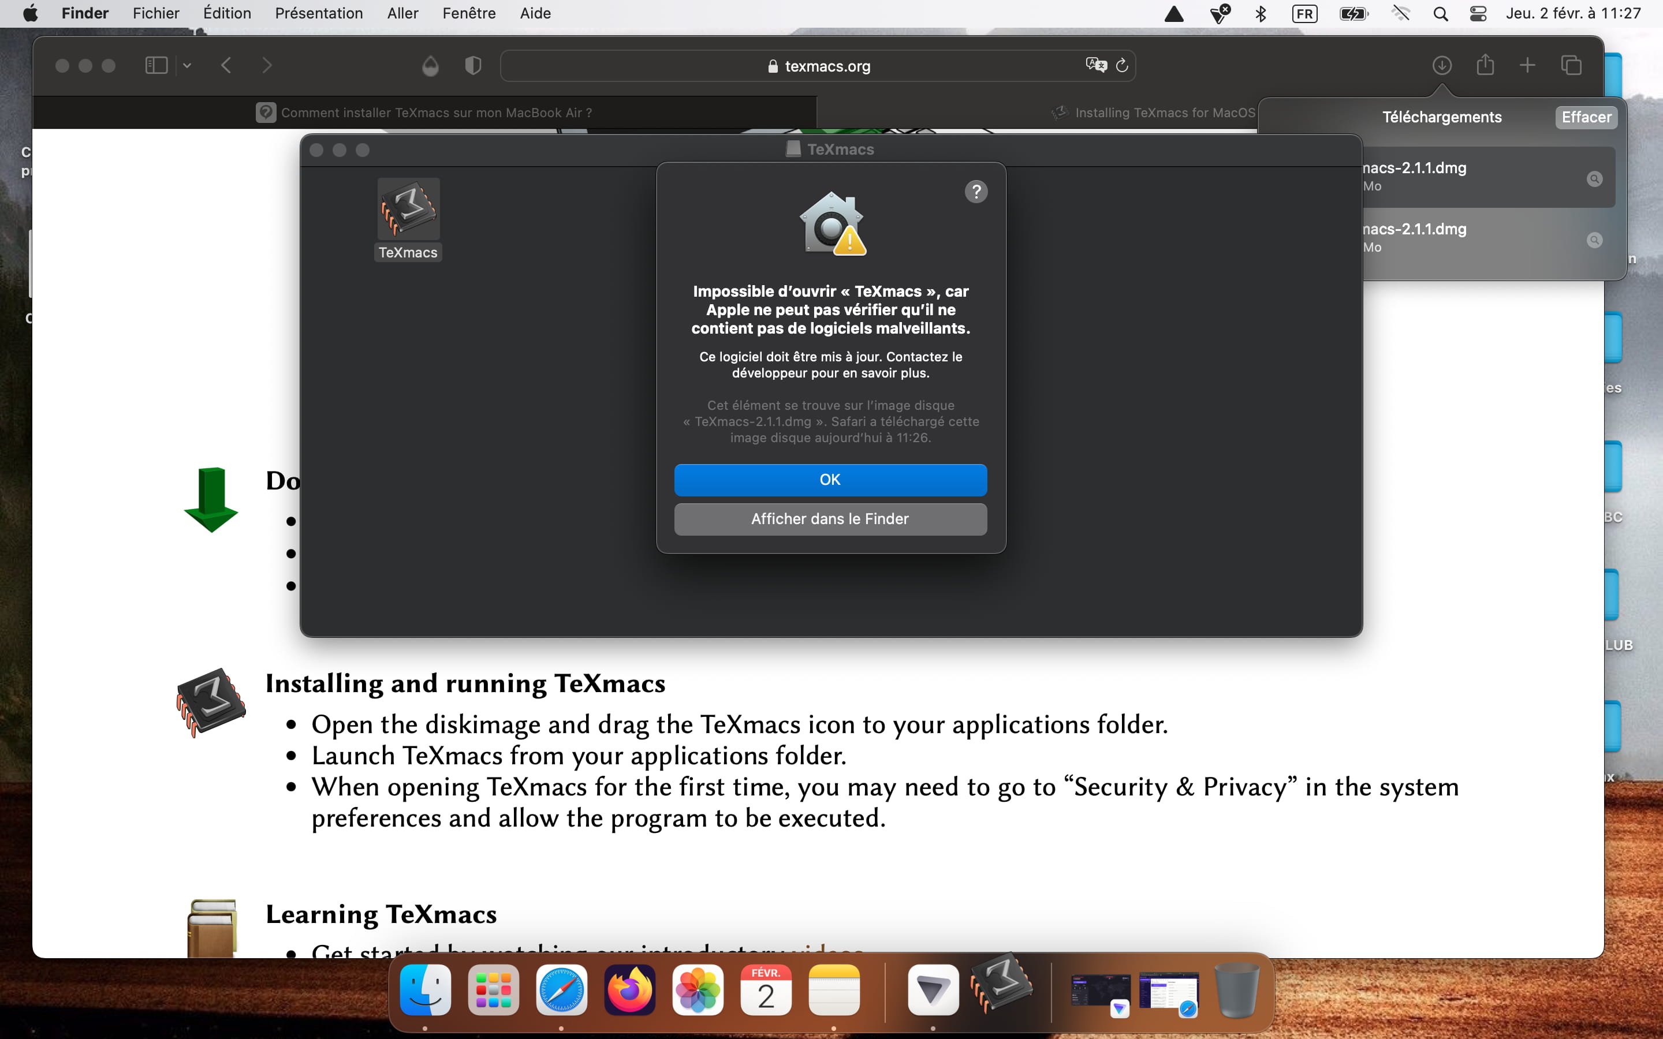Open the Trash in the Dock
1663x1039 pixels.
(x=1236, y=990)
